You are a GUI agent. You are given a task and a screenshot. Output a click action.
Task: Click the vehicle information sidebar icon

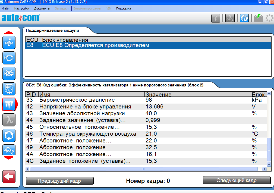pos(9,42)
